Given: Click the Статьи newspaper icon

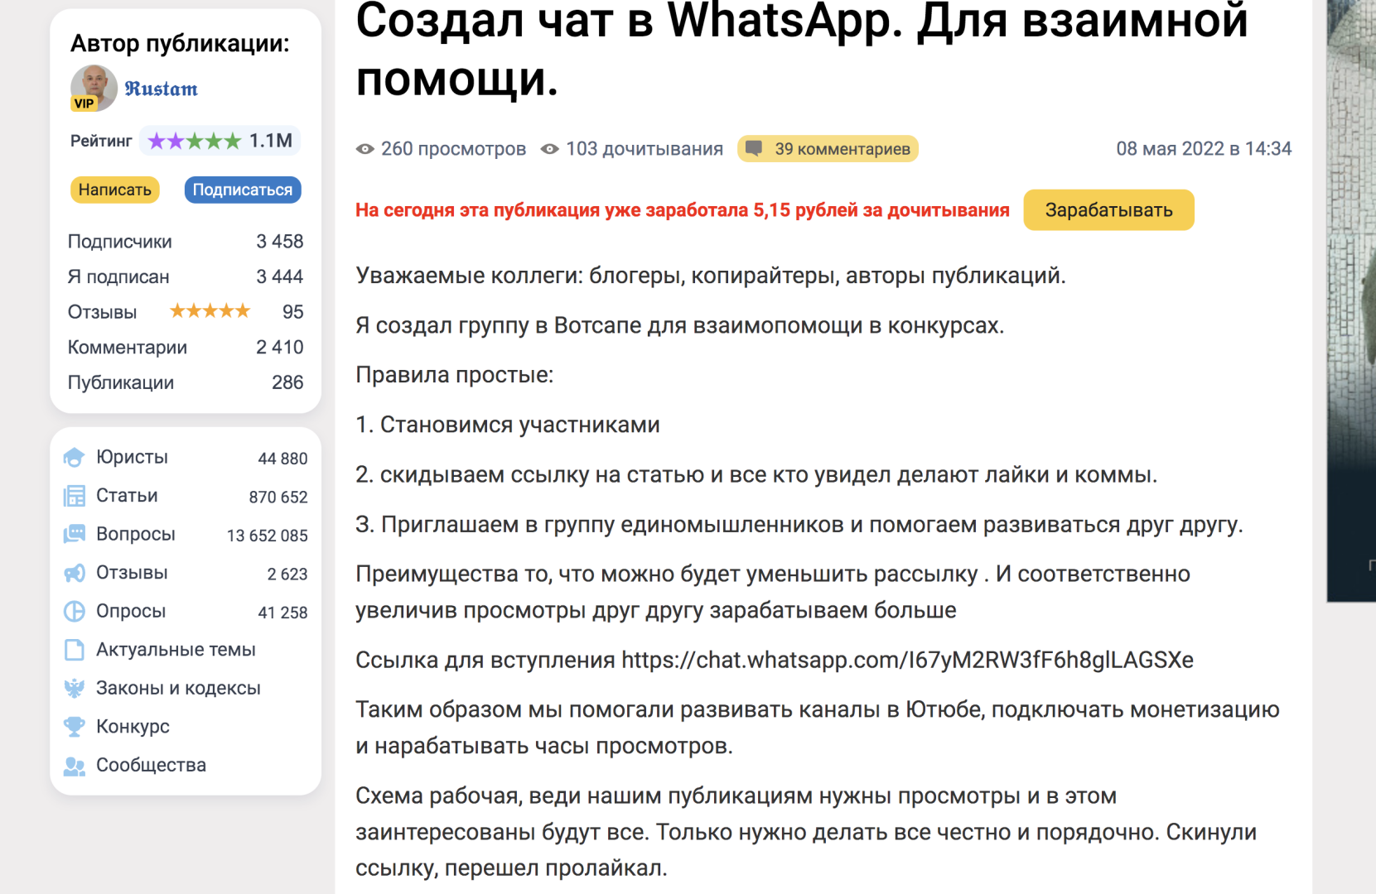Looking at the screenshot, I should tap(75, 496).
